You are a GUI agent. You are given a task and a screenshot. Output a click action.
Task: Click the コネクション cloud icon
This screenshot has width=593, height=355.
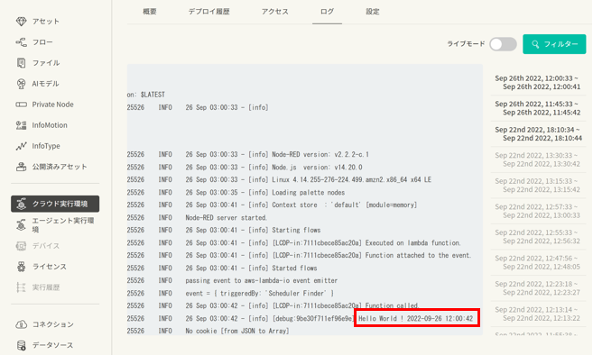[x=21, y=324]
